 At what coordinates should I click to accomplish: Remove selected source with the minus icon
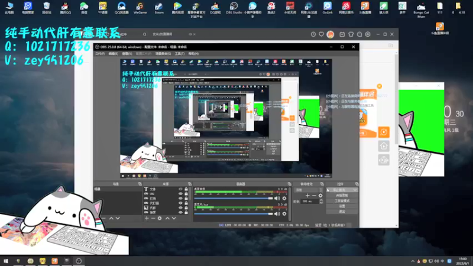pyautogui.click(x=153, y=218)
